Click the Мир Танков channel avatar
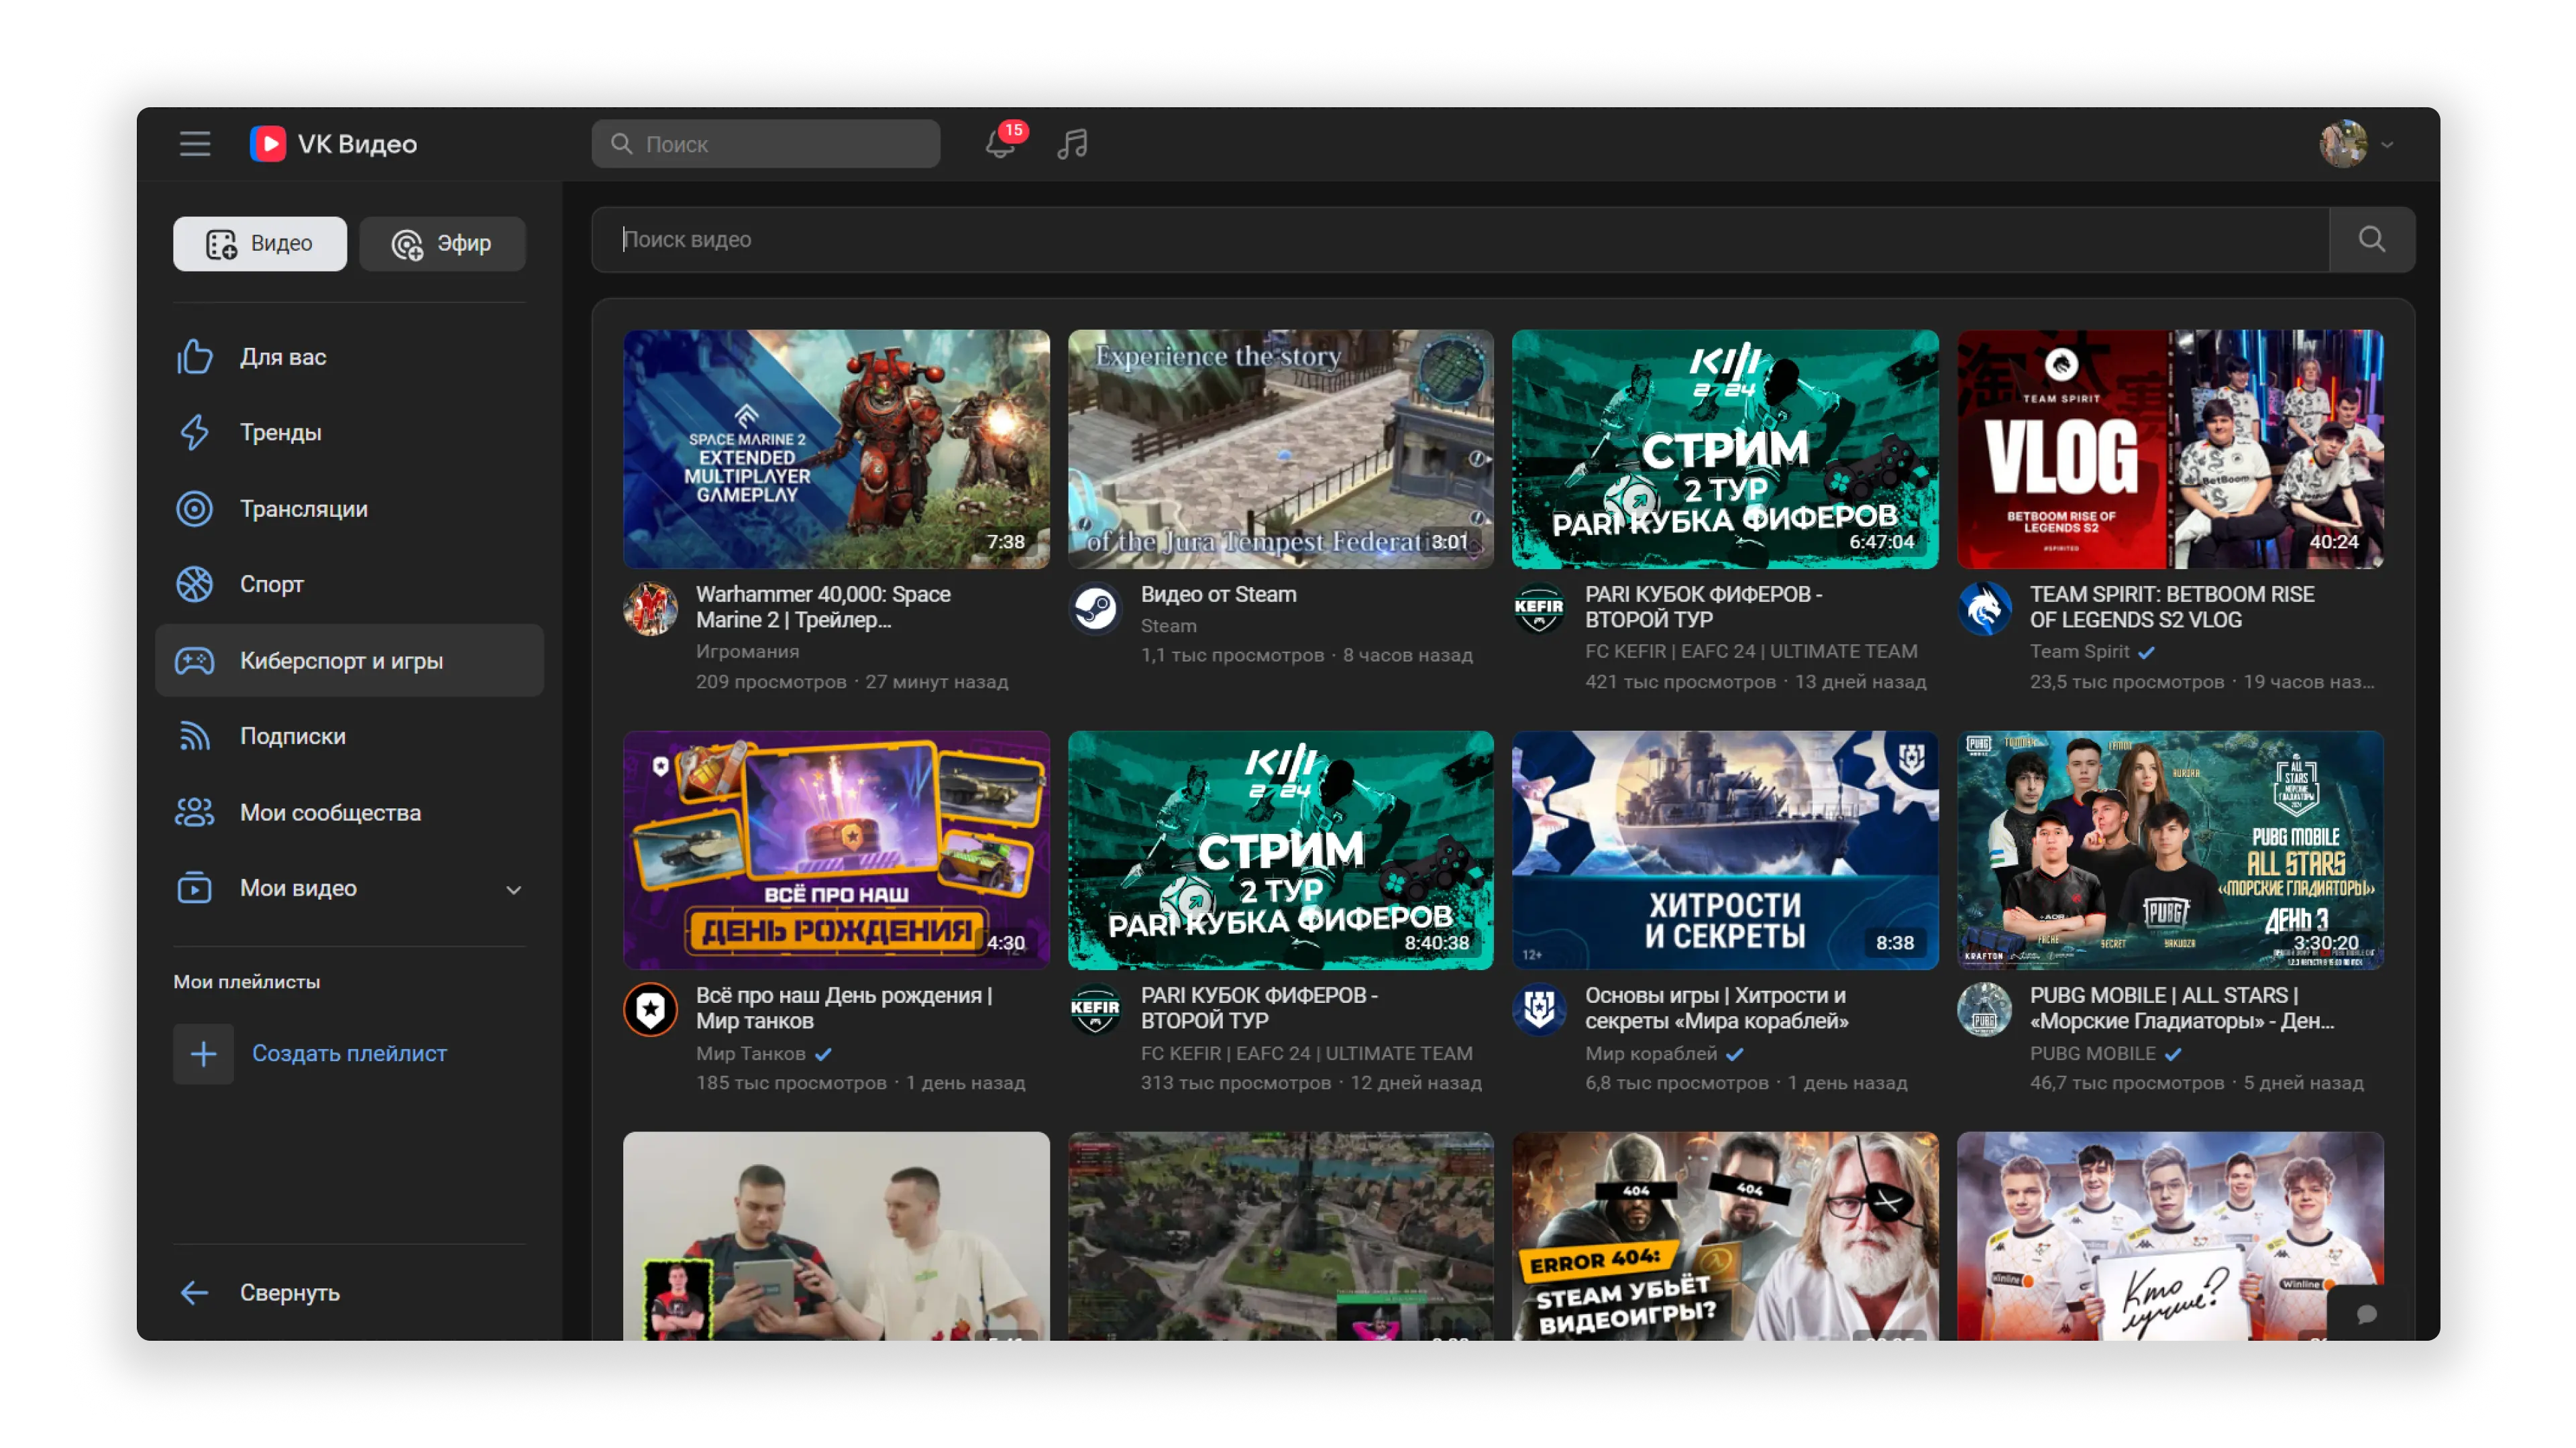 click(x=650, y=1010)
